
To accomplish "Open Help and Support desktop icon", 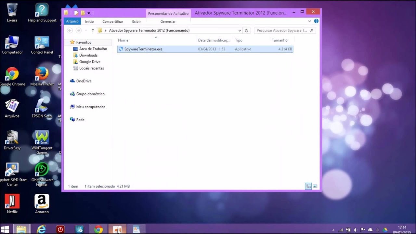I will click(42, 12).
